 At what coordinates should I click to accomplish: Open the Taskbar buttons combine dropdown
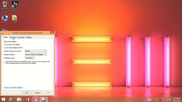(x=36, y=54)
